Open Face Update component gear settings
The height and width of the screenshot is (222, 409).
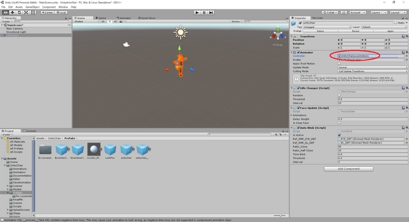click(407, 108)
